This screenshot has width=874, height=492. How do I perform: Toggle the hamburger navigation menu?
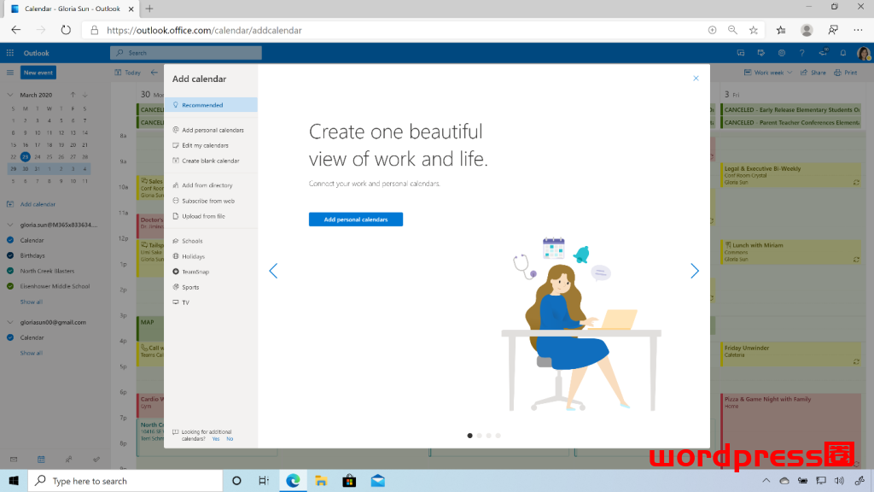[x=10, y=73]
